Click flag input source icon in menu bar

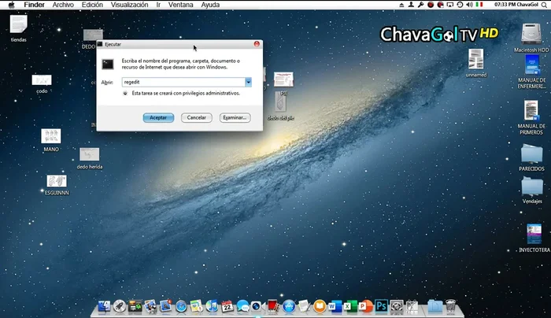coord(479,5)
